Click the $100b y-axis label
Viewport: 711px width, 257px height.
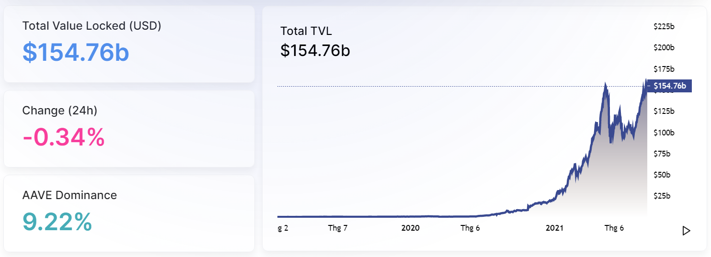664,133
